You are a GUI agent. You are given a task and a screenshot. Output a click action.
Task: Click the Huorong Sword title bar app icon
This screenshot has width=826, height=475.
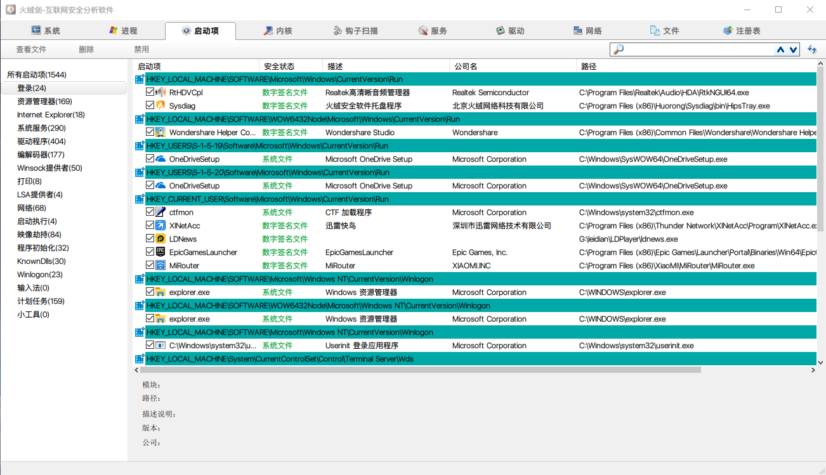pyautogui.click(x=11, y=10)
